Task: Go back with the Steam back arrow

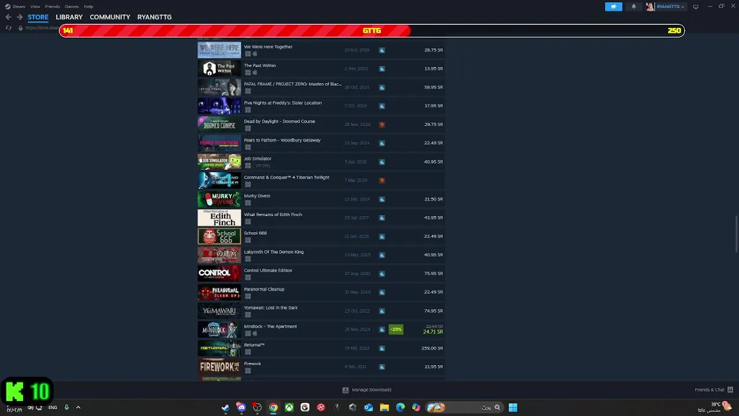Action: coord(8,17)
